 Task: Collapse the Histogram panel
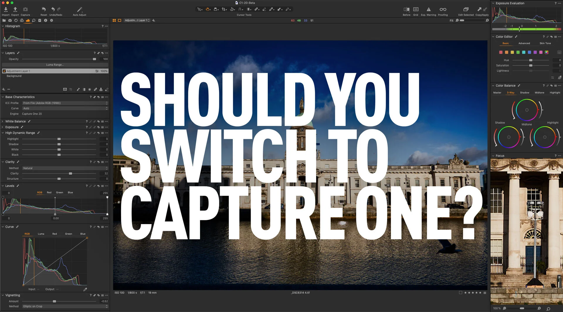[x=3, y=26]
